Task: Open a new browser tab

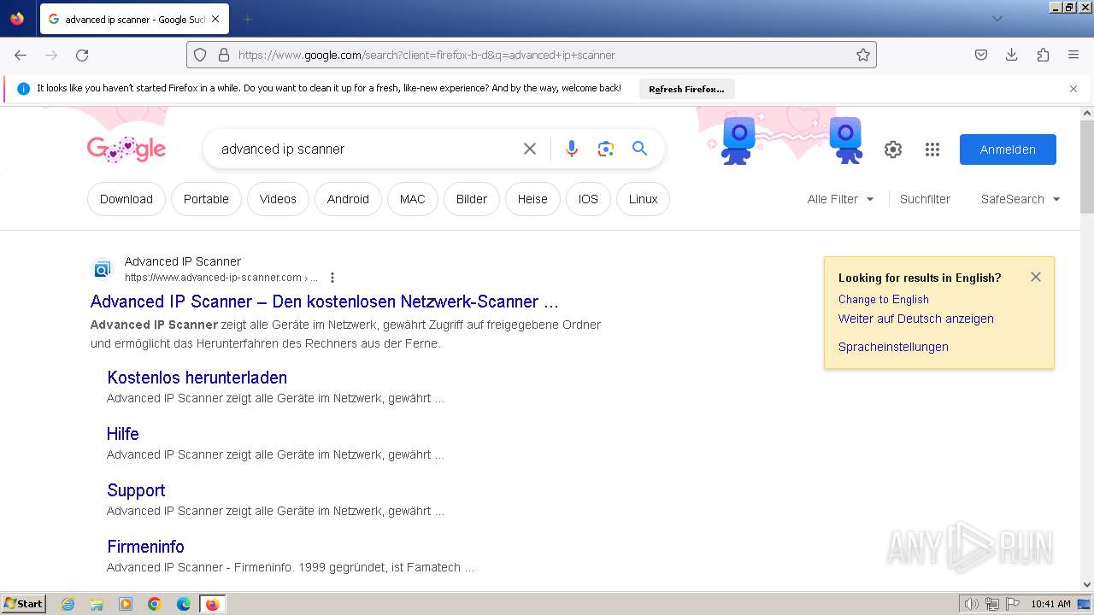Action: [247, 19]
